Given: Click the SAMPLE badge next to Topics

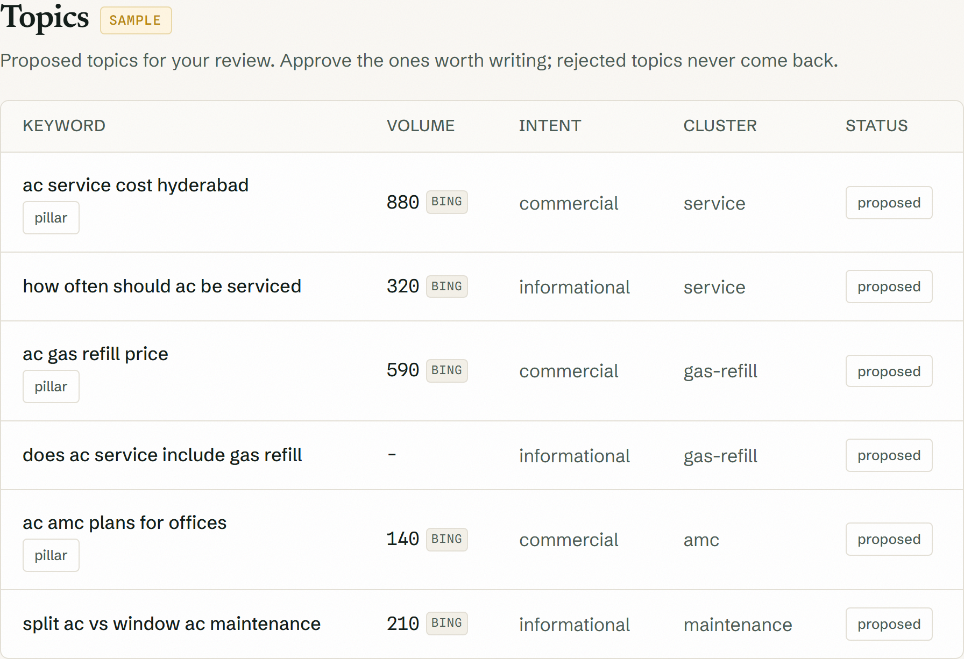Looking at the screenshot, I should click(136, 20).
